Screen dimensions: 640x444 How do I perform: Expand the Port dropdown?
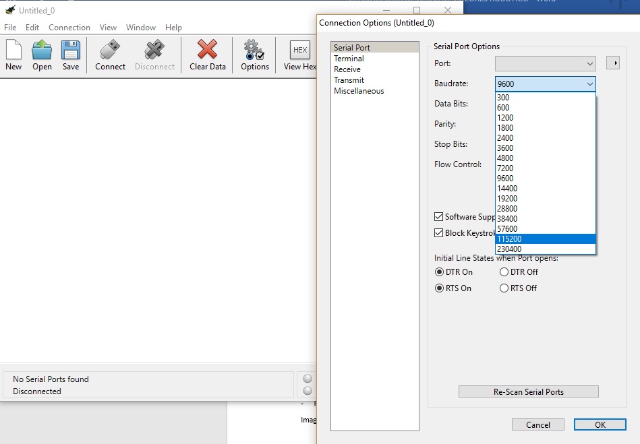coord(546,64)
